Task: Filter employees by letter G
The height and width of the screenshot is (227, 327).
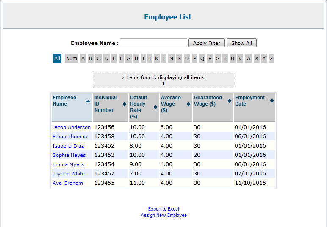Action: [x=128, y=58]
